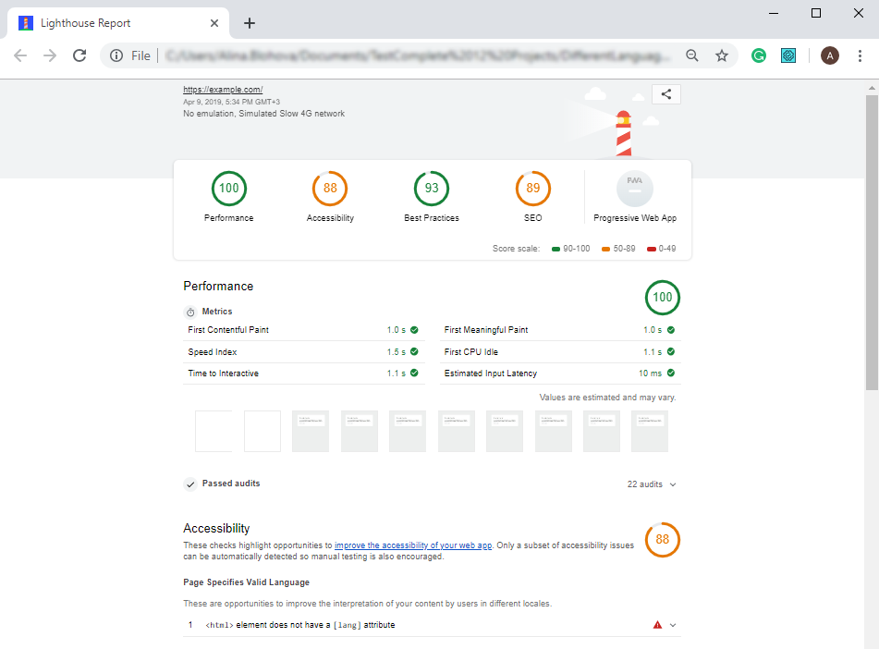Click the green 90-100 score scale swatch

(555, 249)
